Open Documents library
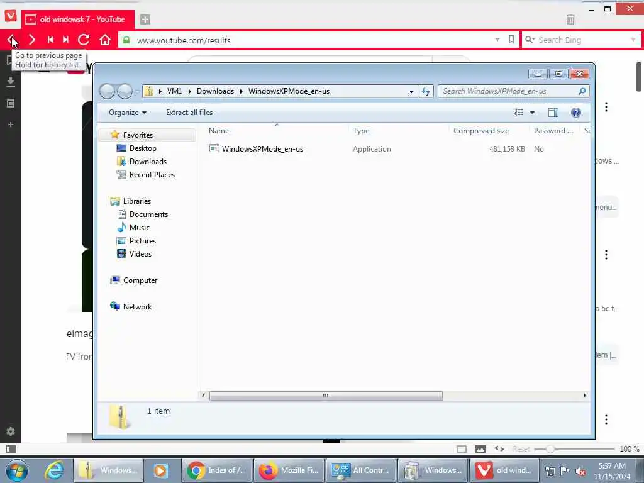 pos(148,214)
